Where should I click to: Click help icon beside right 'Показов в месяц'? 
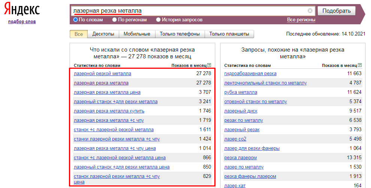[x=359, y=65]
